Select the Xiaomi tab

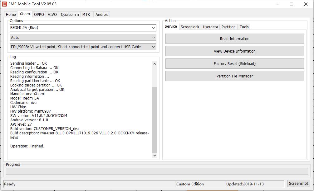25,14
